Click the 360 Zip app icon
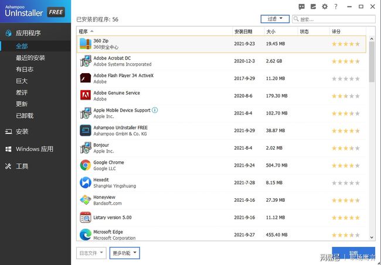This screenshot has width=381, height=265. coord(86,44)
